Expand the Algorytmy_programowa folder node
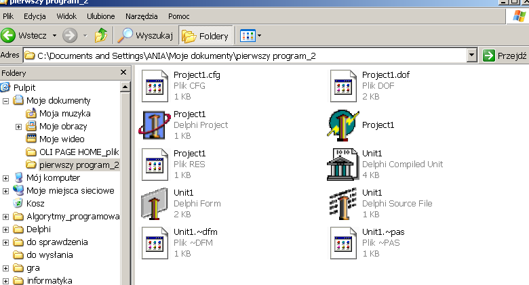This screenshot has width=529, height=285. tap(5, 217)
